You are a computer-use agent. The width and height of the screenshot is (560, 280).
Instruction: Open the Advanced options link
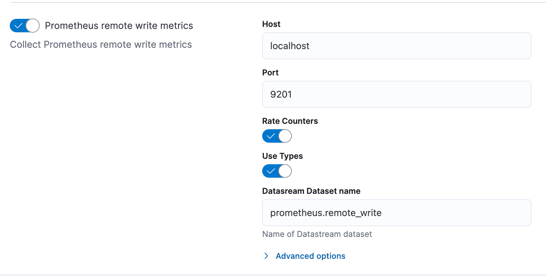click(310, 256)
